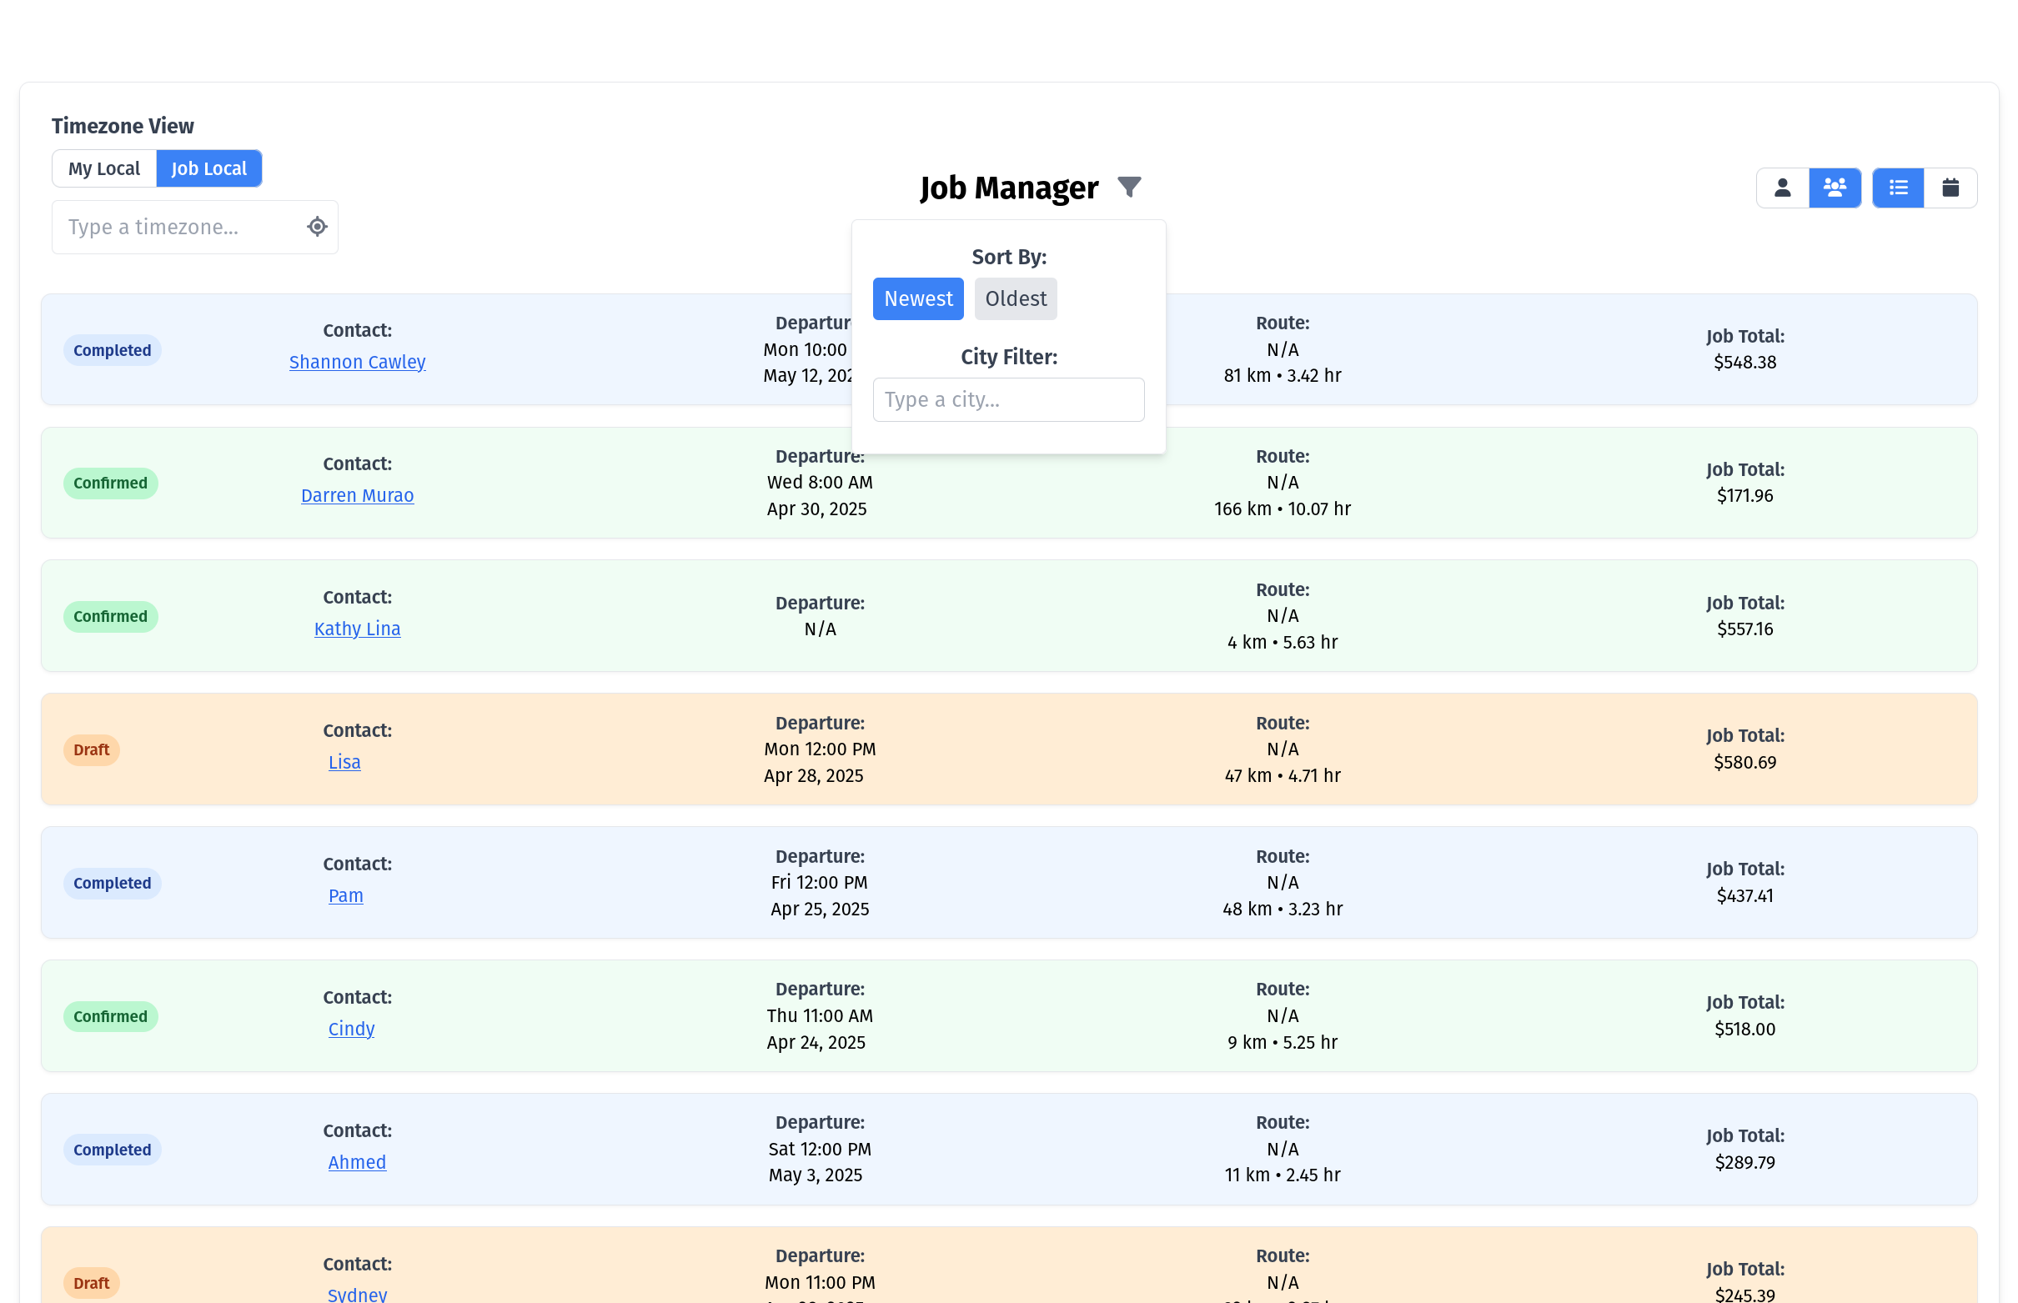Open the calendar view icon

tap(1951, 187)
